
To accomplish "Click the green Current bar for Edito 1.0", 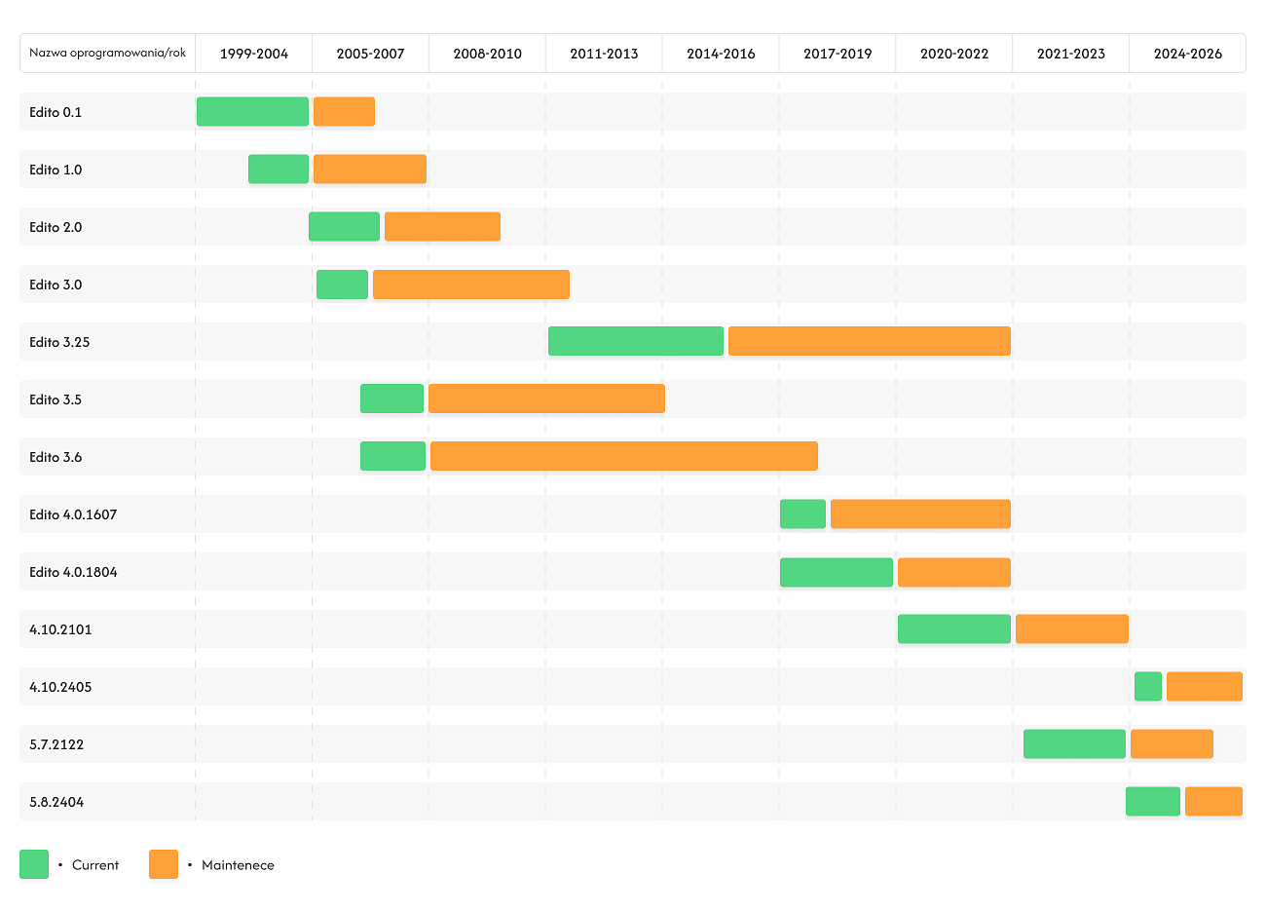I will 279,170.
